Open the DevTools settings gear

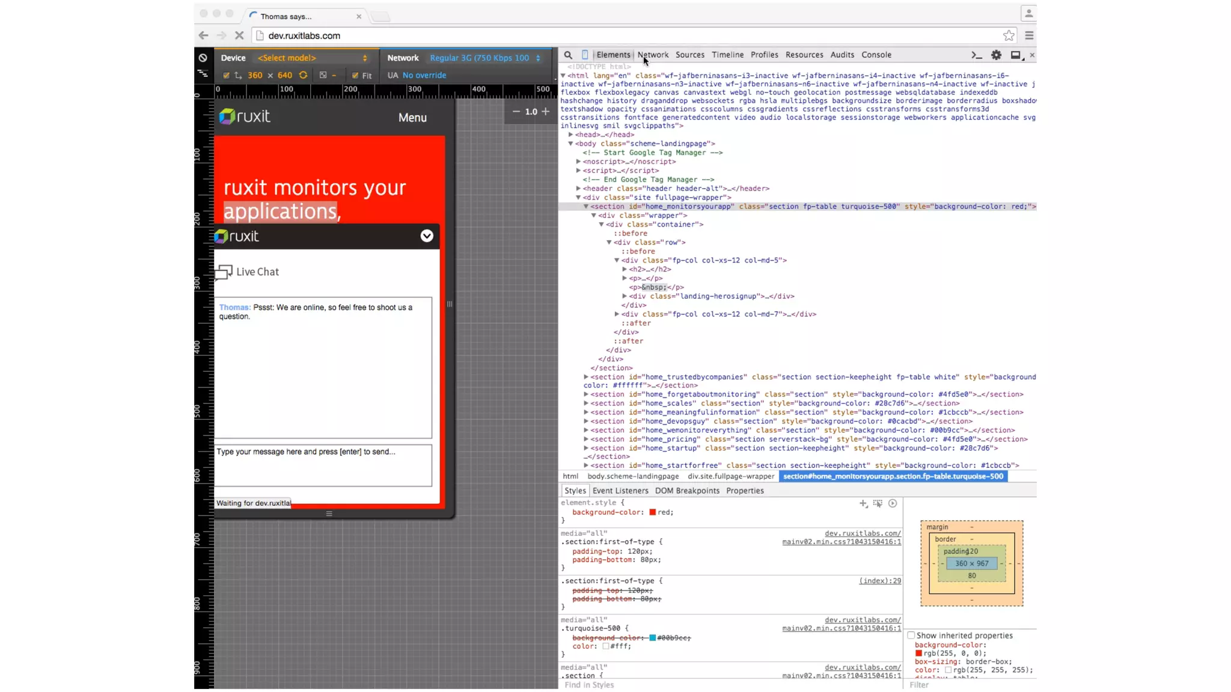(996, 55)
